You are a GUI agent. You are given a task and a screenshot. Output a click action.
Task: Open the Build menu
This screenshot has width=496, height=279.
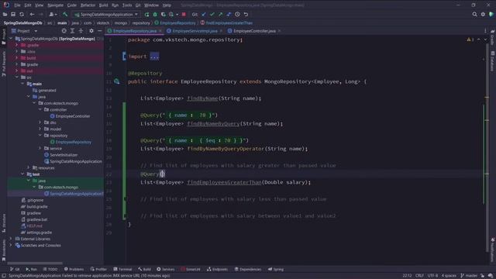(x=103, y=5)
